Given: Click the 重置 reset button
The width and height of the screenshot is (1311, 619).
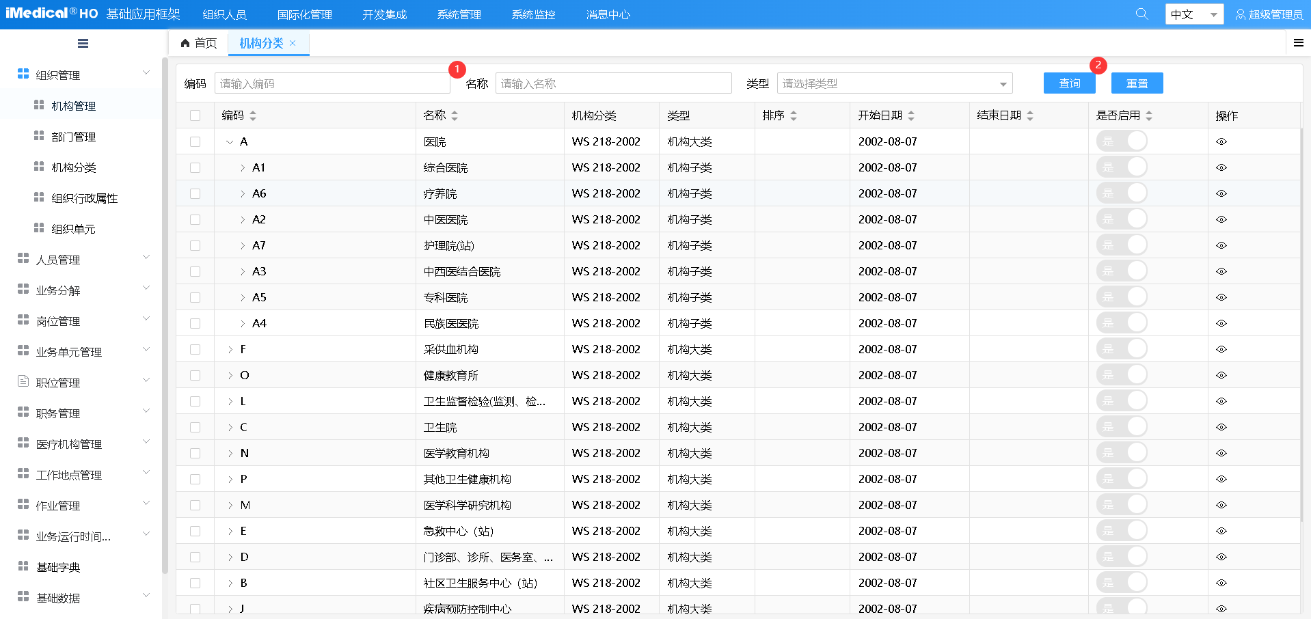Looking at the screenshot, I should click(x=1137, y=83).
